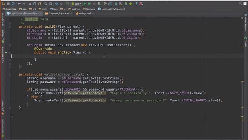Collapse the setOnClickListener fold marker
The height and width of the screenshot is (140, 248).
(10, 45)
